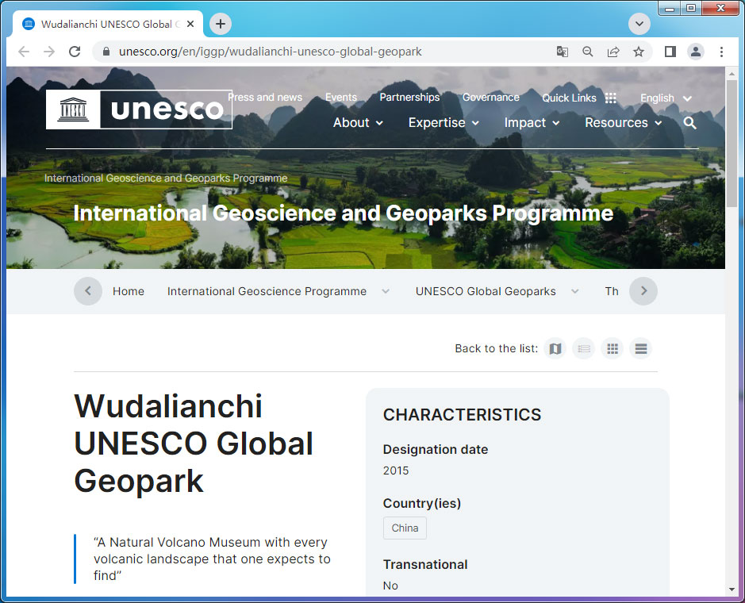Screen dimensions: 745x603
Task: Click the 'Back to the list:' label
Action: click(x=496, y=349)
